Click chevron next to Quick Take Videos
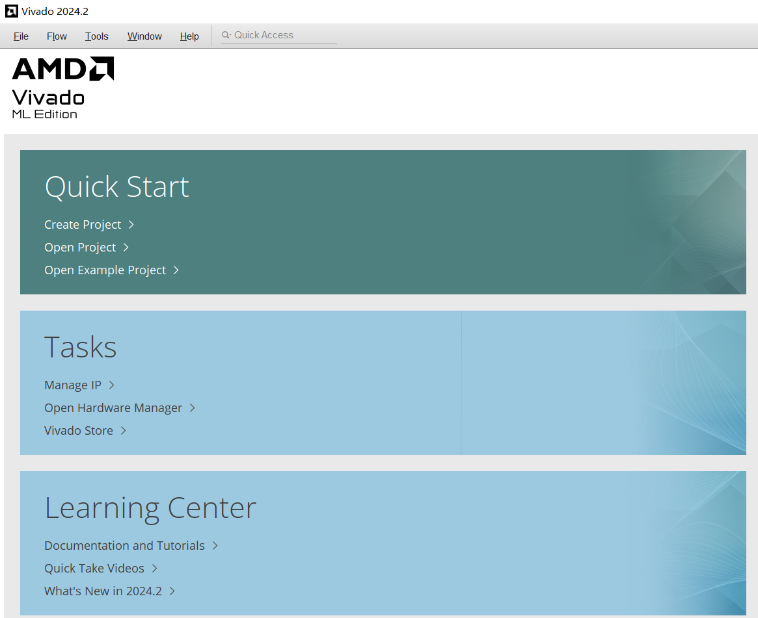The image size is (758, 618). (155, 568)
